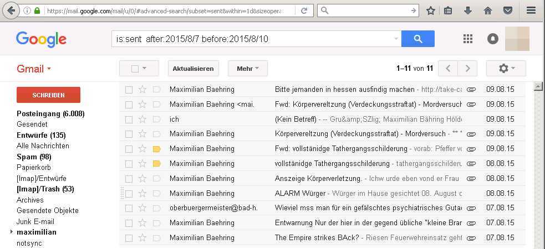Go to next page of results
This screenshot has height=249, width=545.
pyautogui.click(x=467, y=69)
